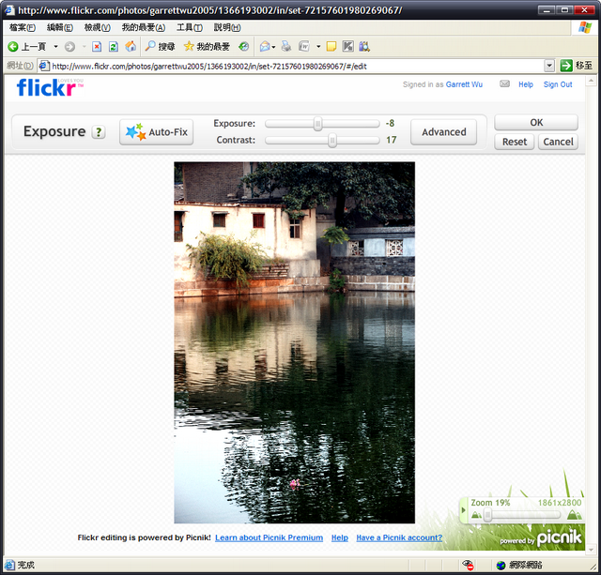
Task: Click the Help link in Flickr header
Action: click(x=526, y=84)
